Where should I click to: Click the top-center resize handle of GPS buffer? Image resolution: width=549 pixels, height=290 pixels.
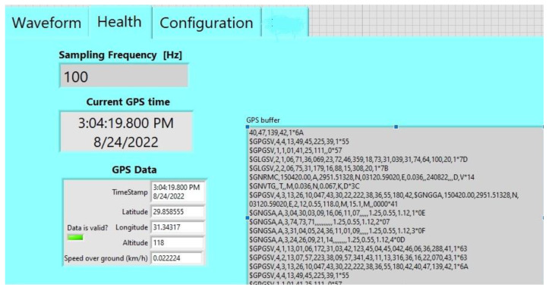coord(396,126)
